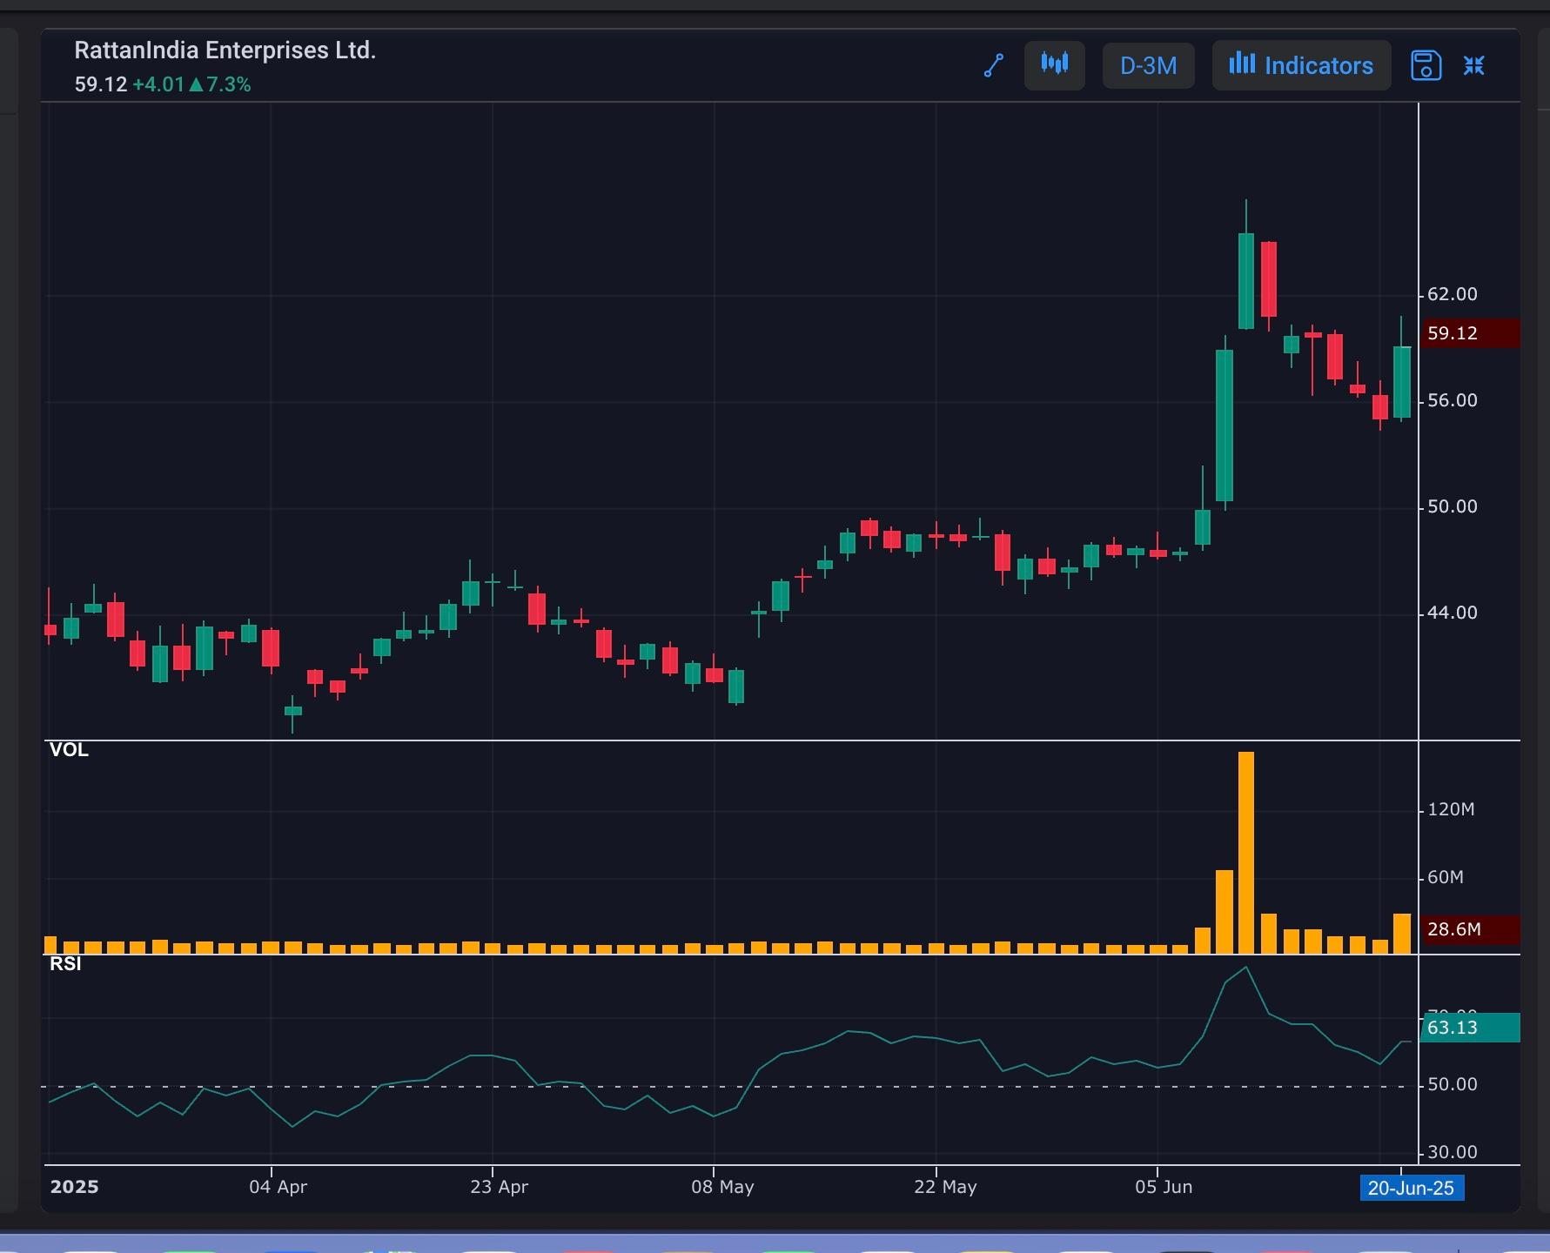
Task: Click the save chart layout icon
Action: pos(1426,65)
